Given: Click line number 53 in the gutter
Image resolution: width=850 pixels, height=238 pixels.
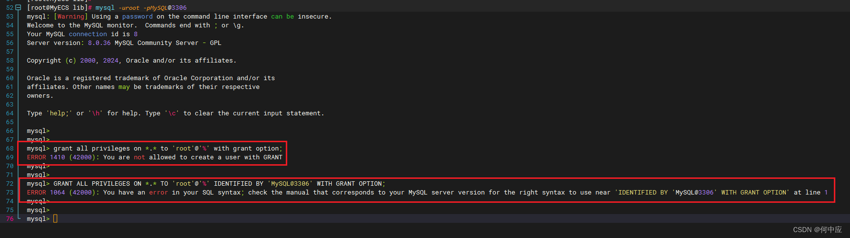Looking at the screenshot, I should (10, 17).
